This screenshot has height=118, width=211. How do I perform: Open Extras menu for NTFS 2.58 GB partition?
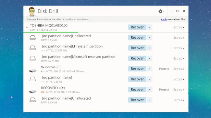click(x=179, y=79)
